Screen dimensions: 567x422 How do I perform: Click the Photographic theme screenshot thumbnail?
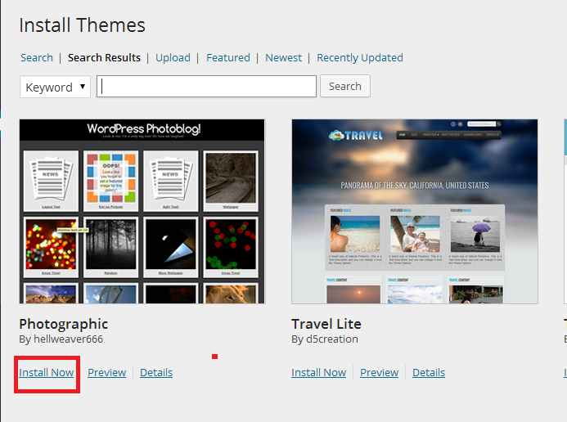pyautogui.click(x=142, y=211)
